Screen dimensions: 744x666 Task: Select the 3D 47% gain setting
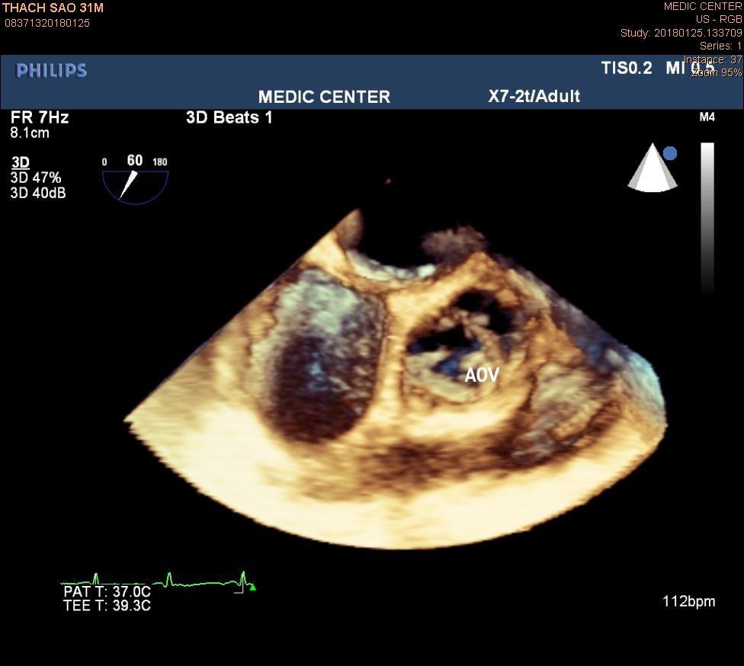(x=34, y=178)
